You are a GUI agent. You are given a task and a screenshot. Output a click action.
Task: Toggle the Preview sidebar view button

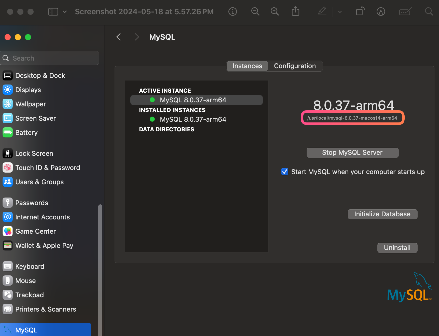53,12
